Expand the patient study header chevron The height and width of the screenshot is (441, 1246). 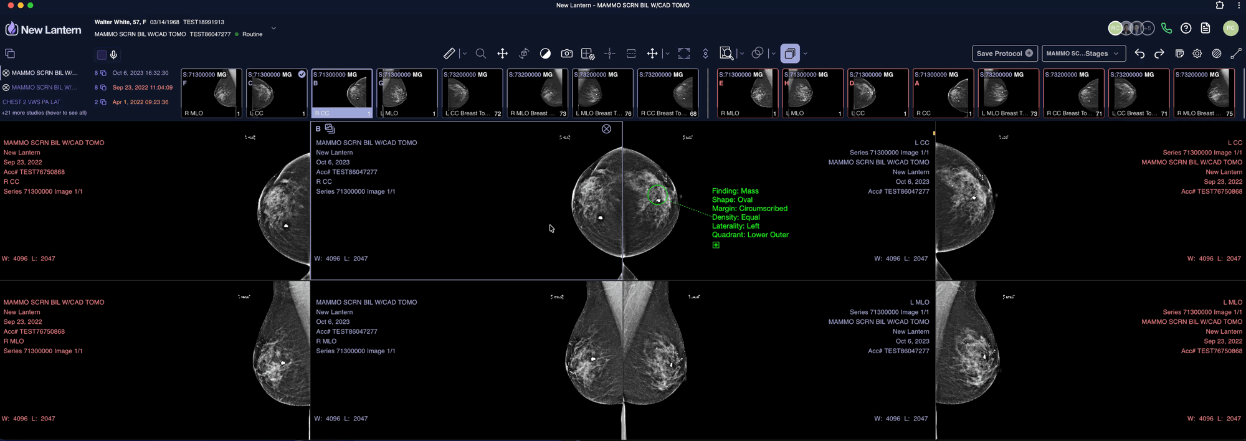(273, 28)
